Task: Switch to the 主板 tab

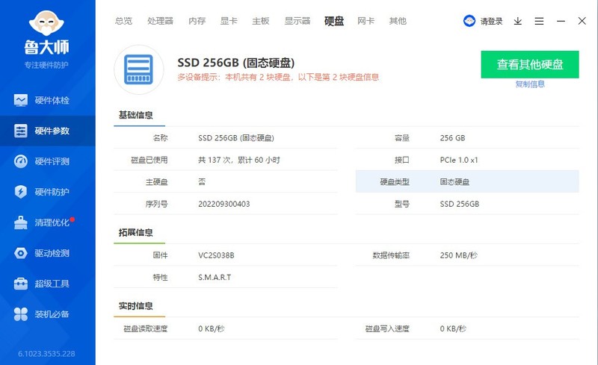Action: point(261,21)
